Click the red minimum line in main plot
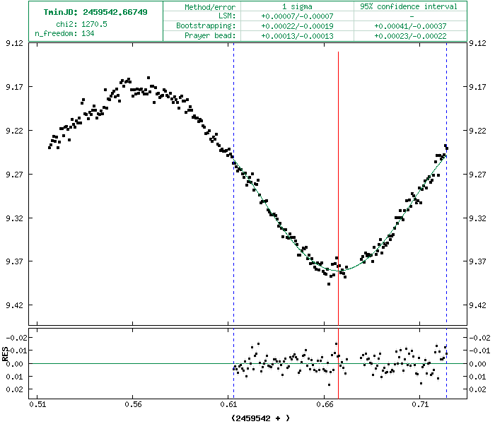 pos(338,177)
